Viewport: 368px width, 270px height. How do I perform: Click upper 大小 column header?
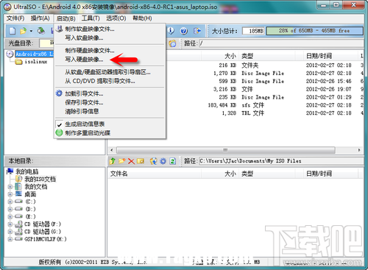[219, 56]
